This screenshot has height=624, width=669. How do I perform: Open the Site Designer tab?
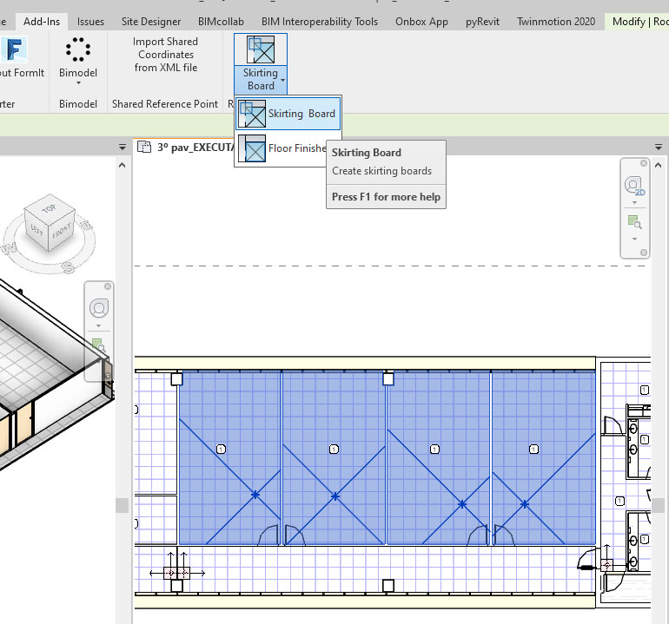(151, 22)
